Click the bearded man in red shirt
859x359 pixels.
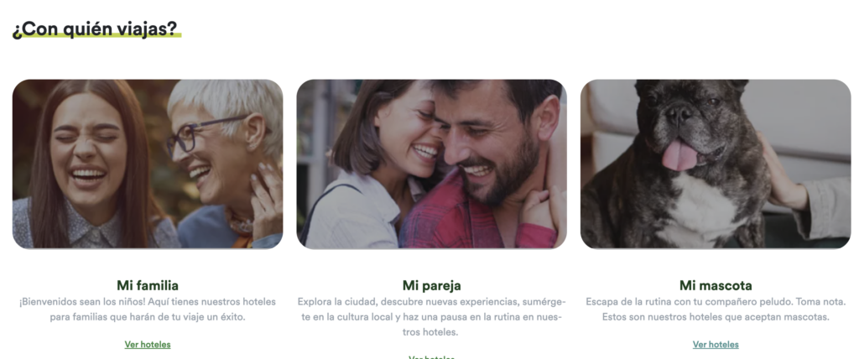487,164
